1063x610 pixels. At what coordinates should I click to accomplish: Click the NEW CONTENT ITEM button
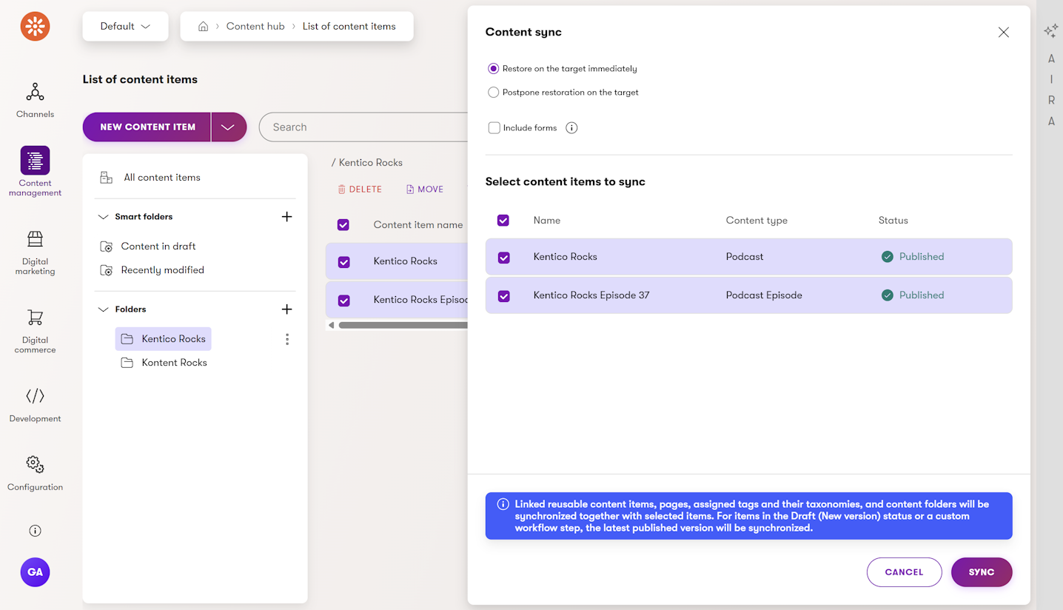(147, 127)
